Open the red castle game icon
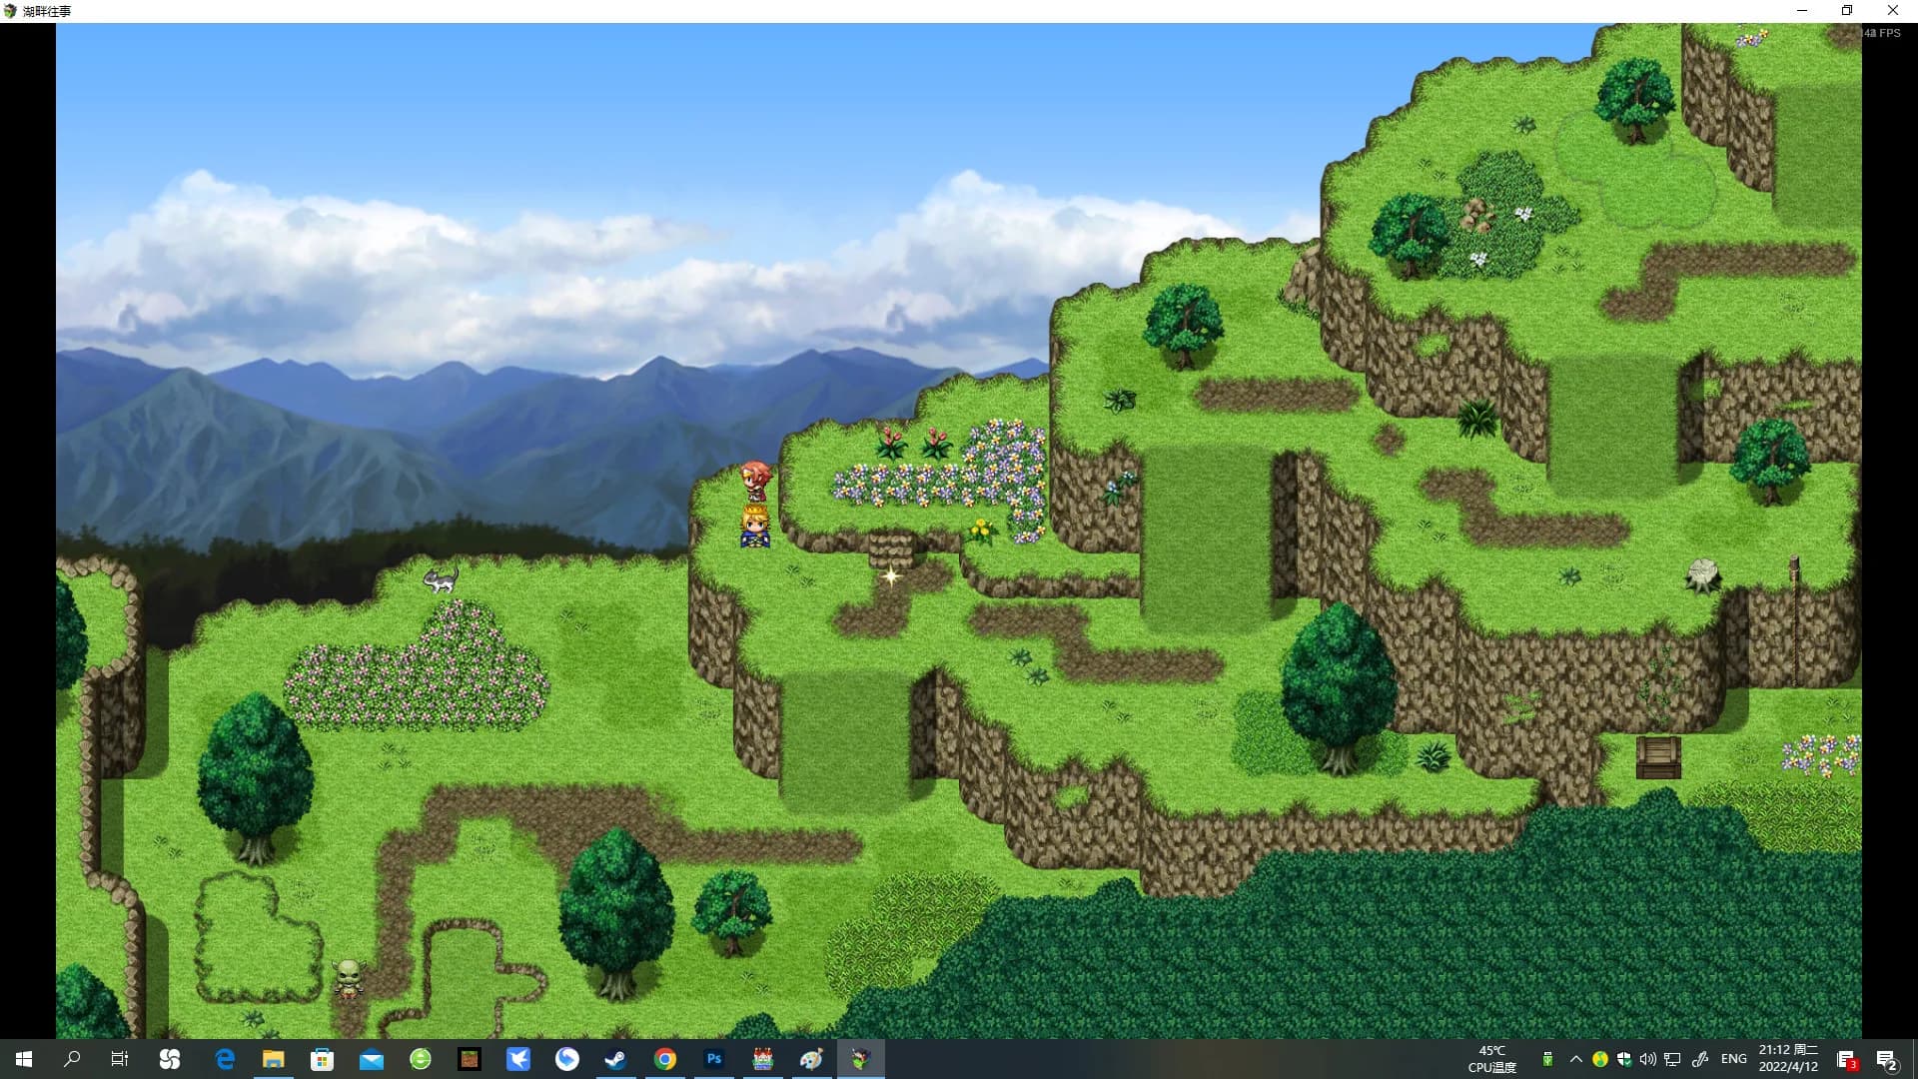Image resolution: width=1918 pixels, height=1079 pixels. (x=763, y=1059)
